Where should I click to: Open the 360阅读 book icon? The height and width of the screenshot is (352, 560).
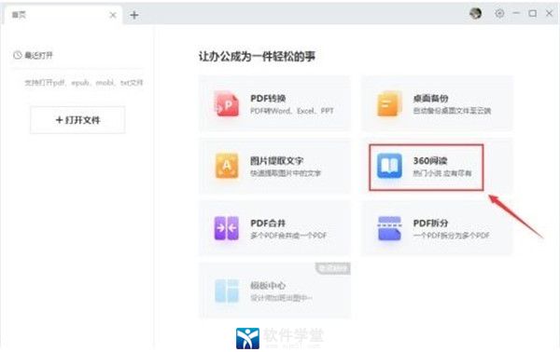click(389, 166)
